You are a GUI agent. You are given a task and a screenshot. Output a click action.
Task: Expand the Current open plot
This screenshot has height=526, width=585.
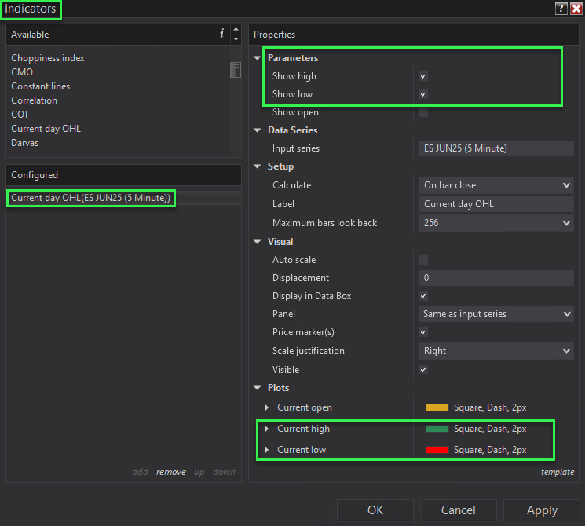click(x=267, y=407)
